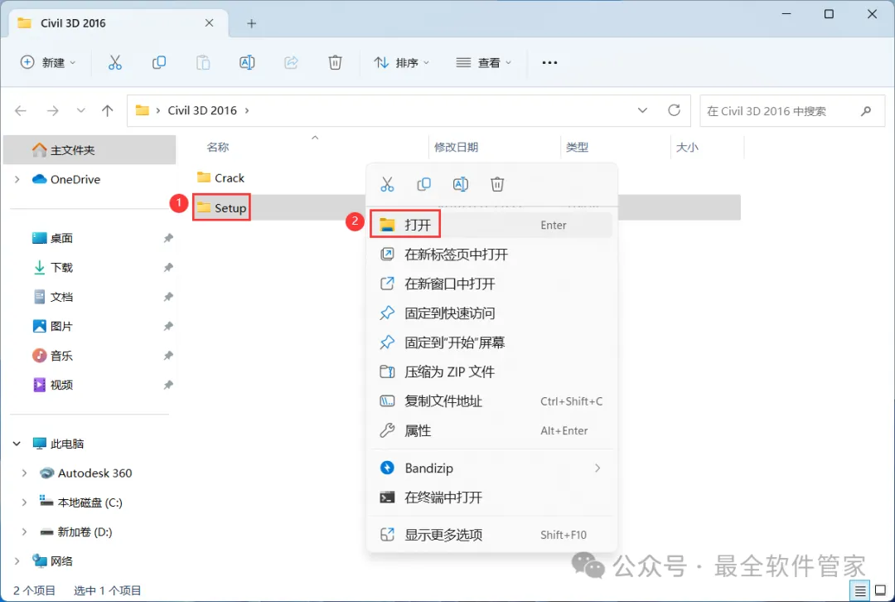Image resolution: width=895 pixels, height=602 pixels.
Task: Click the Copy icon in the context menu
Action: 423,184
